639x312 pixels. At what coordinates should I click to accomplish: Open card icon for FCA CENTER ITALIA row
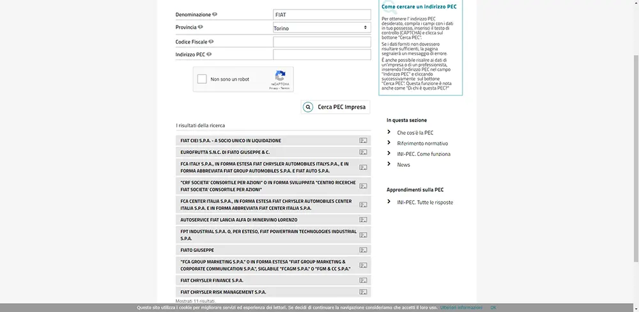(363, 205)
